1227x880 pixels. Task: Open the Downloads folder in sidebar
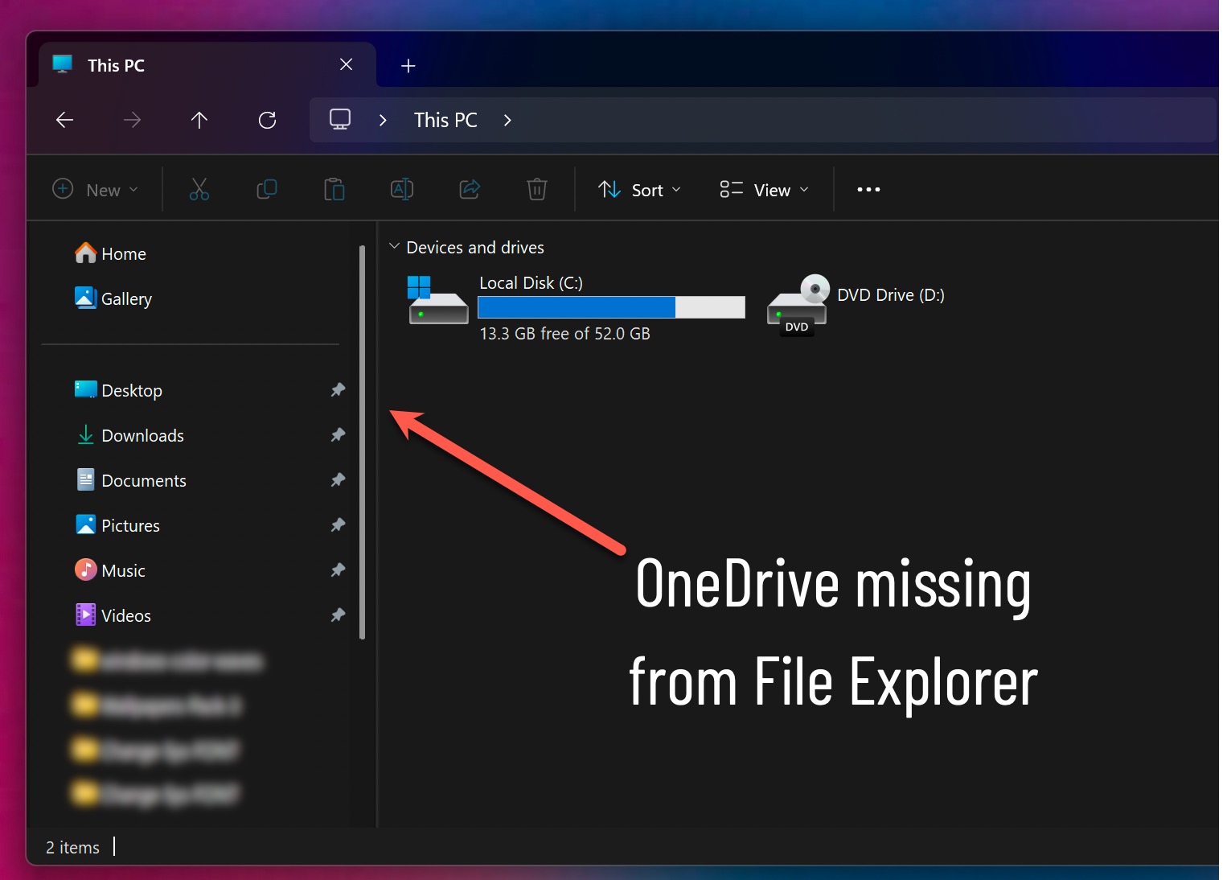point(129,436)
